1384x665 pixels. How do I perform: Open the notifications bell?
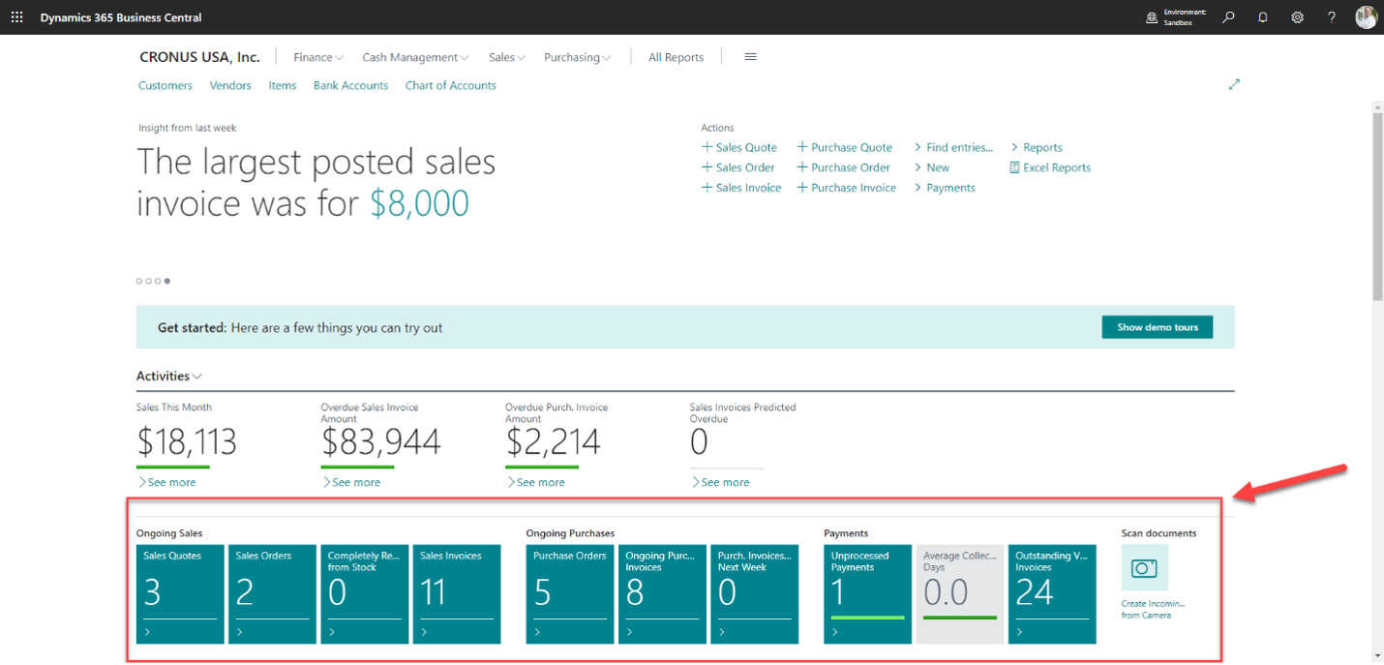click(1263, 17)
